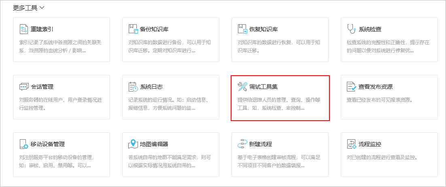Click the 移动设备管理 phone gear icon
The image size is (446, 187).
24,144
